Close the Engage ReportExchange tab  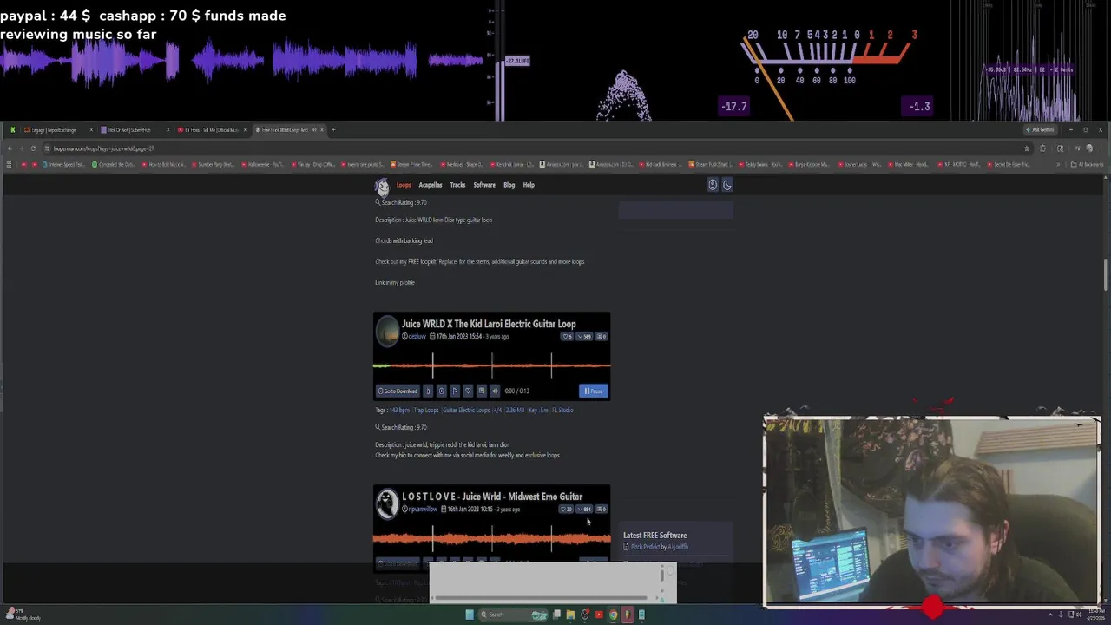90,130
